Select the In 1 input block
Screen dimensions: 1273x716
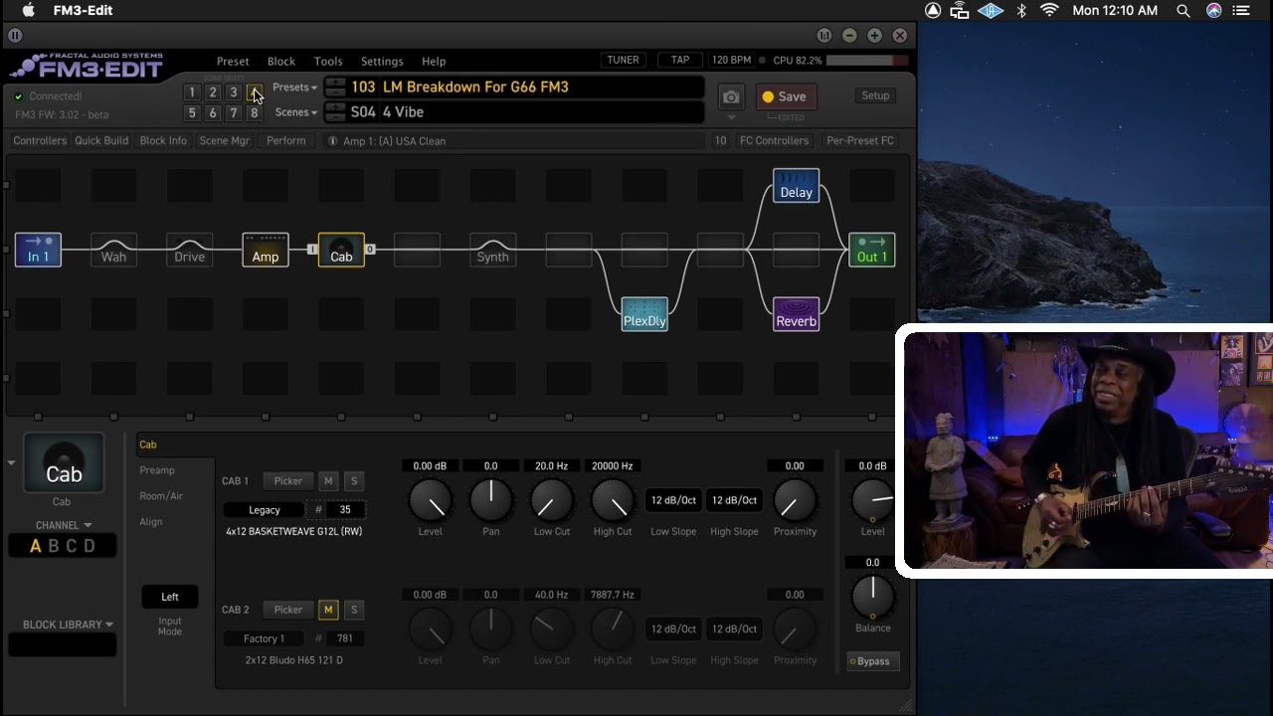(x=38, y=250)
